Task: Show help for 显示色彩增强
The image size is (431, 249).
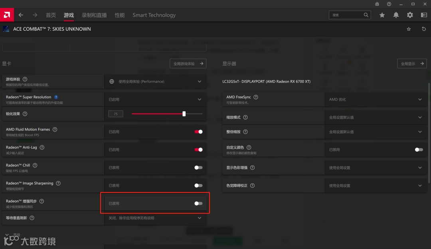Action: point(252,167)
